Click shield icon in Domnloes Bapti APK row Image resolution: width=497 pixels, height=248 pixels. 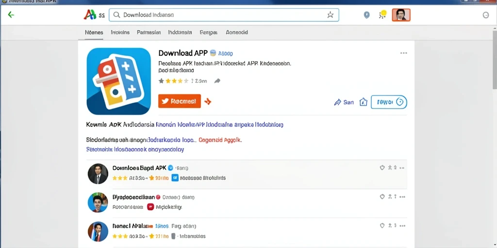click(382, 168)
